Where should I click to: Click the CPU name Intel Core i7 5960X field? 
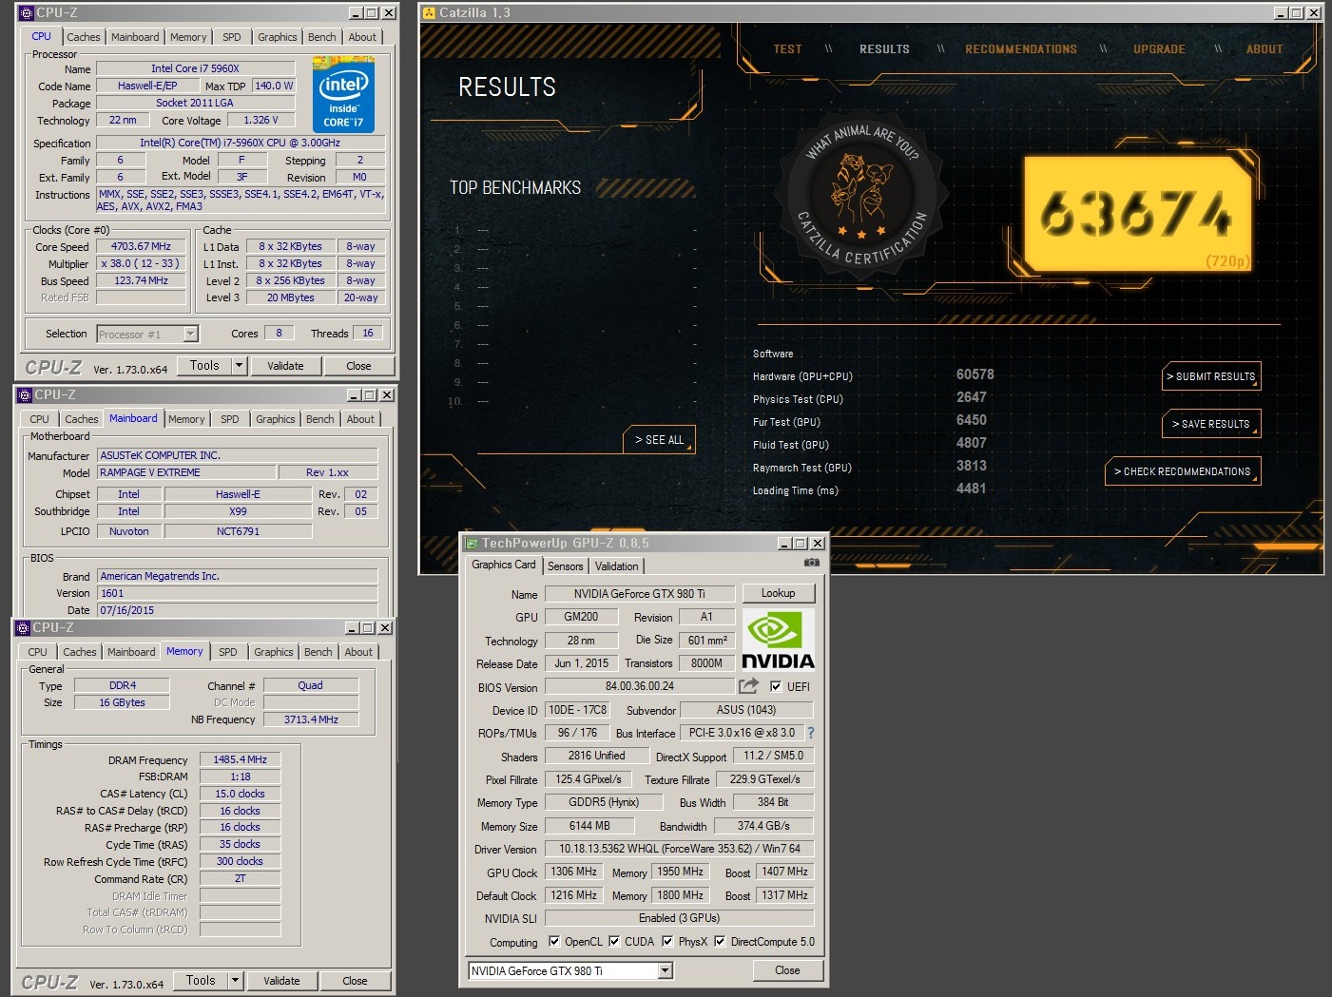click(195, 68)
